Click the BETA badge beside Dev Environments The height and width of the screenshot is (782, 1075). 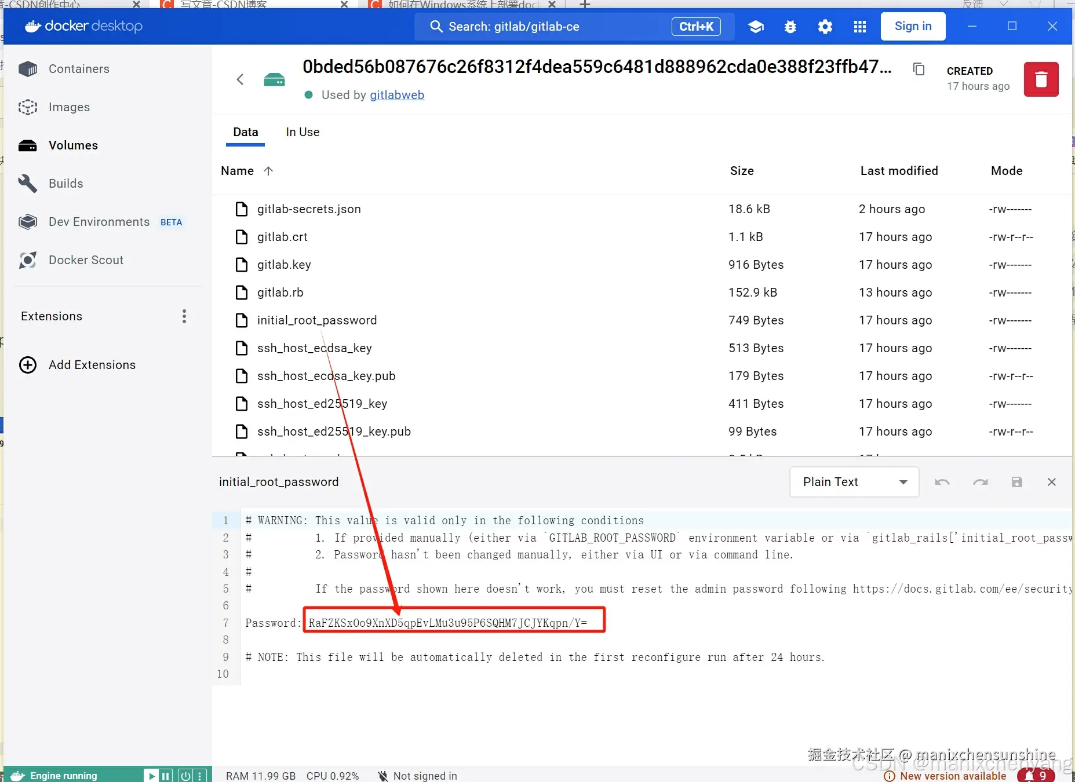(x=171, y=222)
